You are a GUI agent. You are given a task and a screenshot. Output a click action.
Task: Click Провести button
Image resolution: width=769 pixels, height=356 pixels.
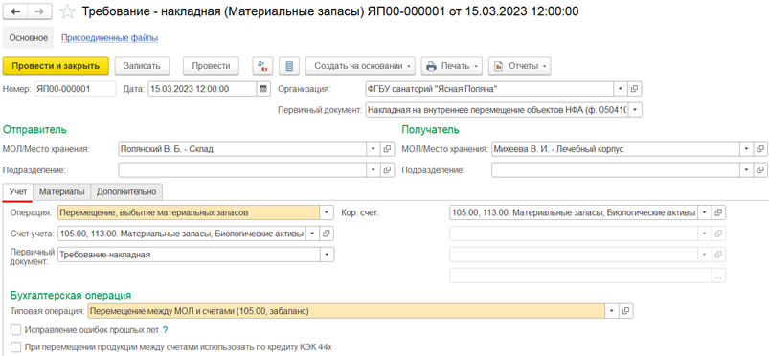[211, 66]
